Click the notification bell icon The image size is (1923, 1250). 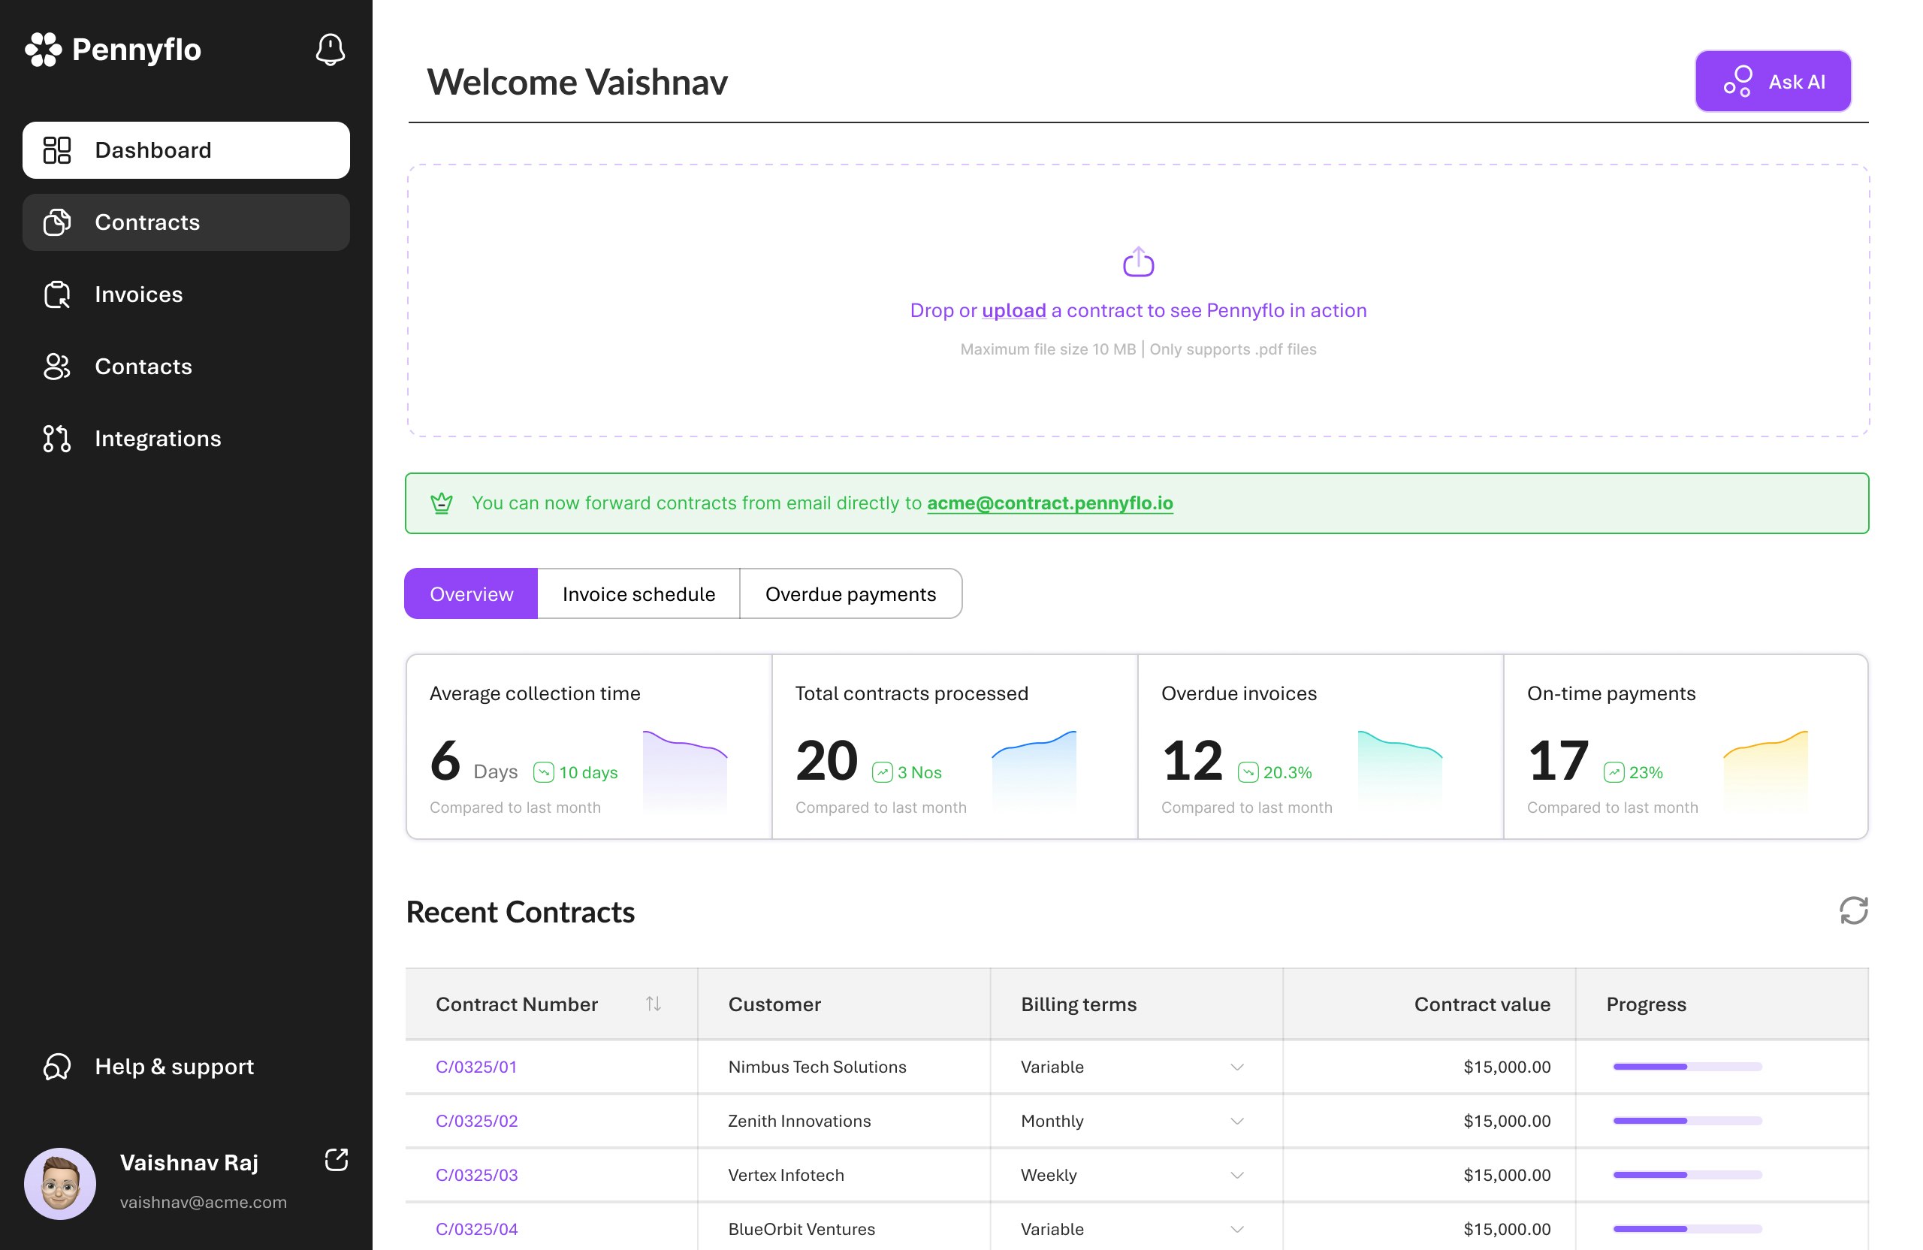click(330, 50)
